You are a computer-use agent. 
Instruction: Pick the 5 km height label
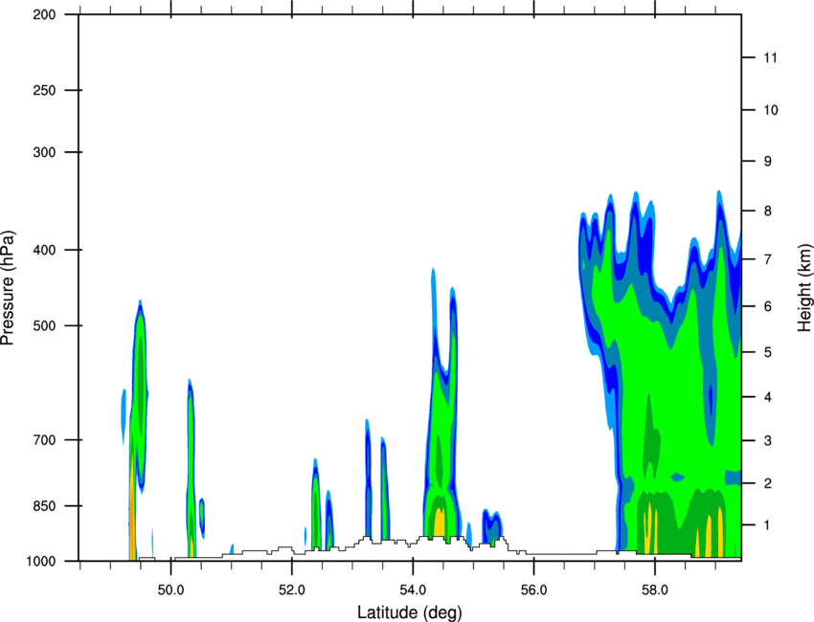pos(768,352)
